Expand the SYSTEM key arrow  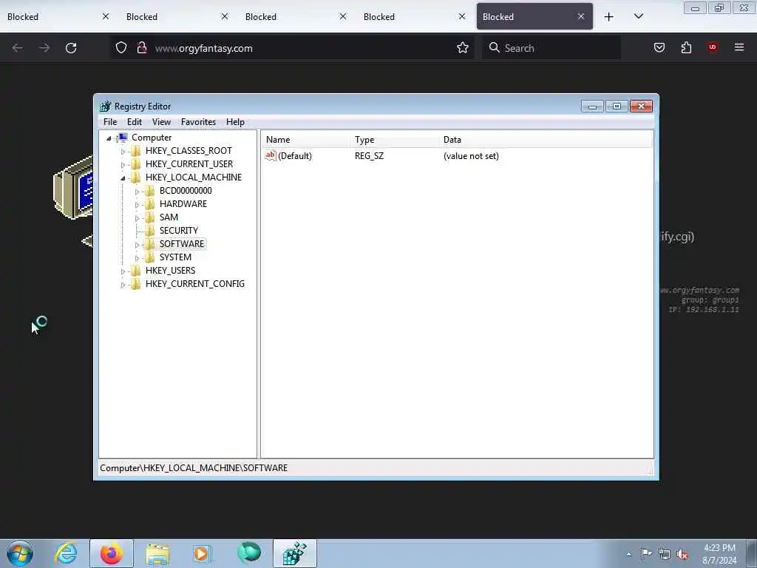pyautogui.click(x=137, y=258)
